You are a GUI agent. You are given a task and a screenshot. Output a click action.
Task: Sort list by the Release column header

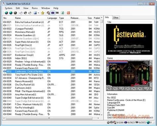pos(75,18)
